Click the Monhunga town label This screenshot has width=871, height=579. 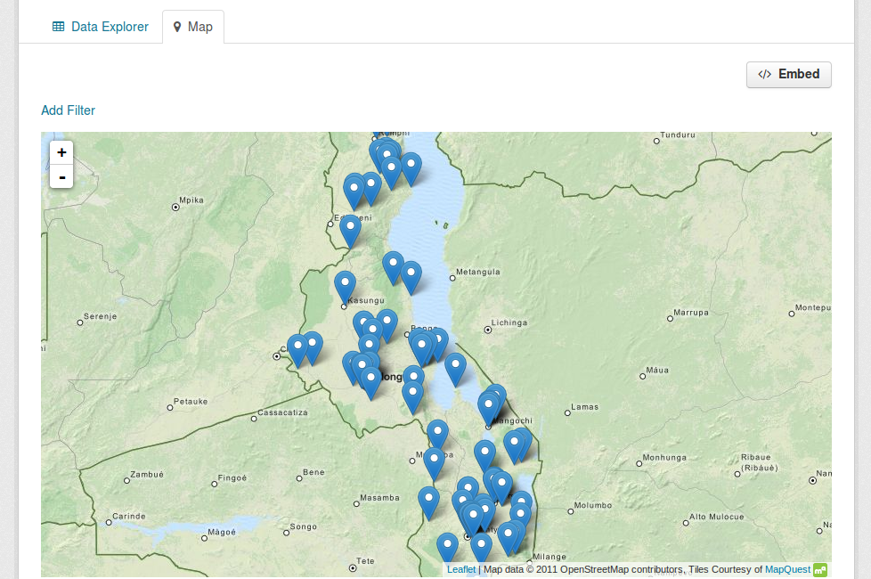(x=664, y=458)
